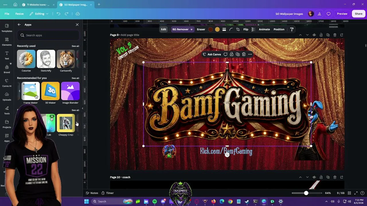The width and height of the screenshot is (367, 206).
Task: See all Recently used apps
Action: coord(75,46)
